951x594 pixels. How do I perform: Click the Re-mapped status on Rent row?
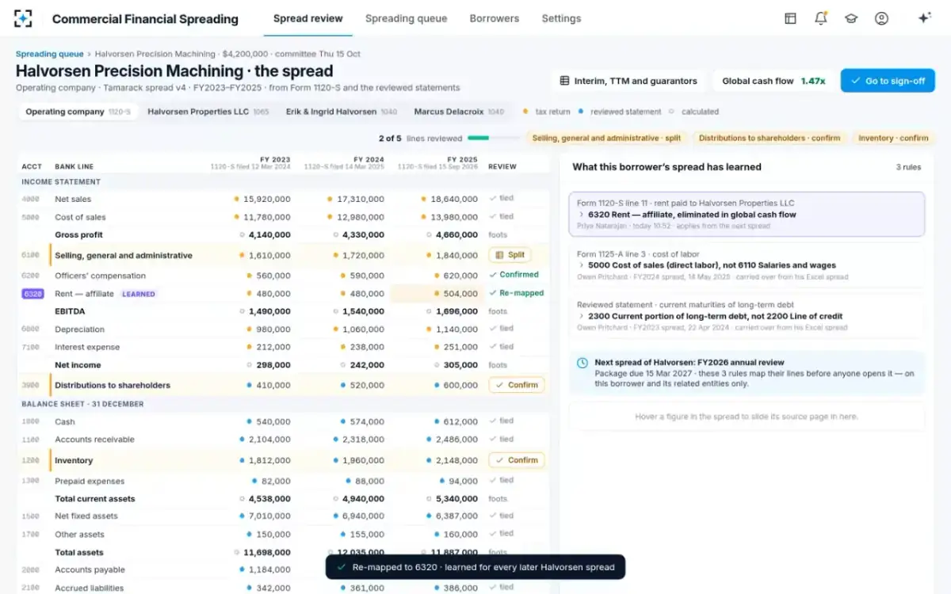(x=517, y=293)
